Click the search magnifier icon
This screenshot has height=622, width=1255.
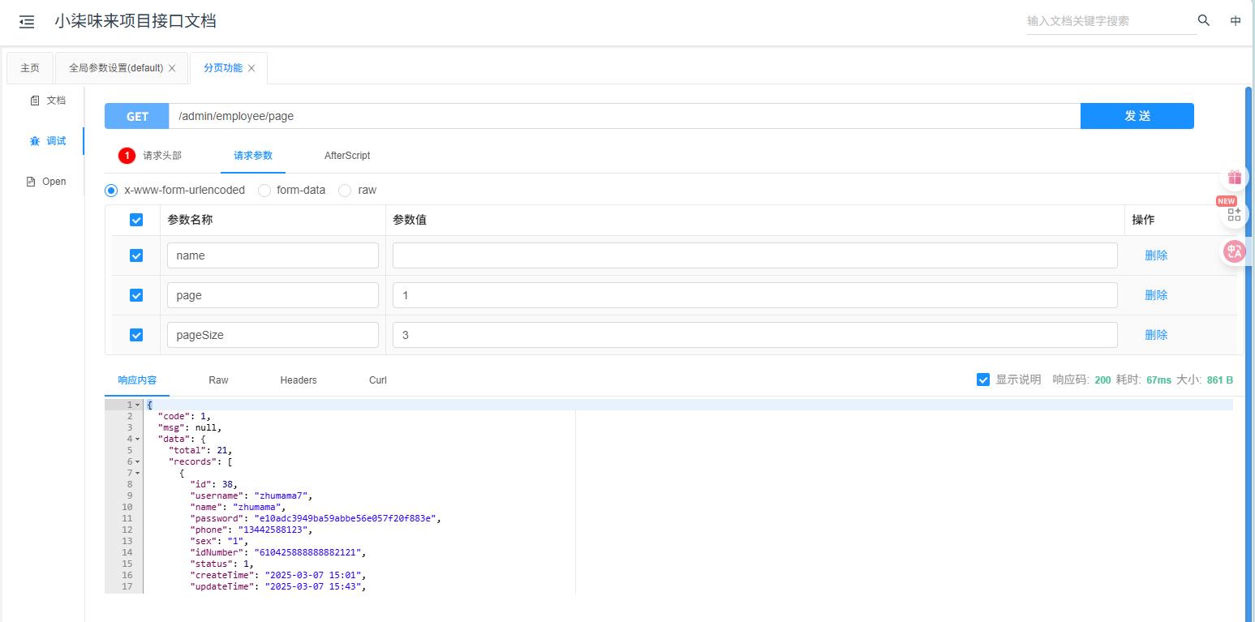click(x=1204, y=21)
